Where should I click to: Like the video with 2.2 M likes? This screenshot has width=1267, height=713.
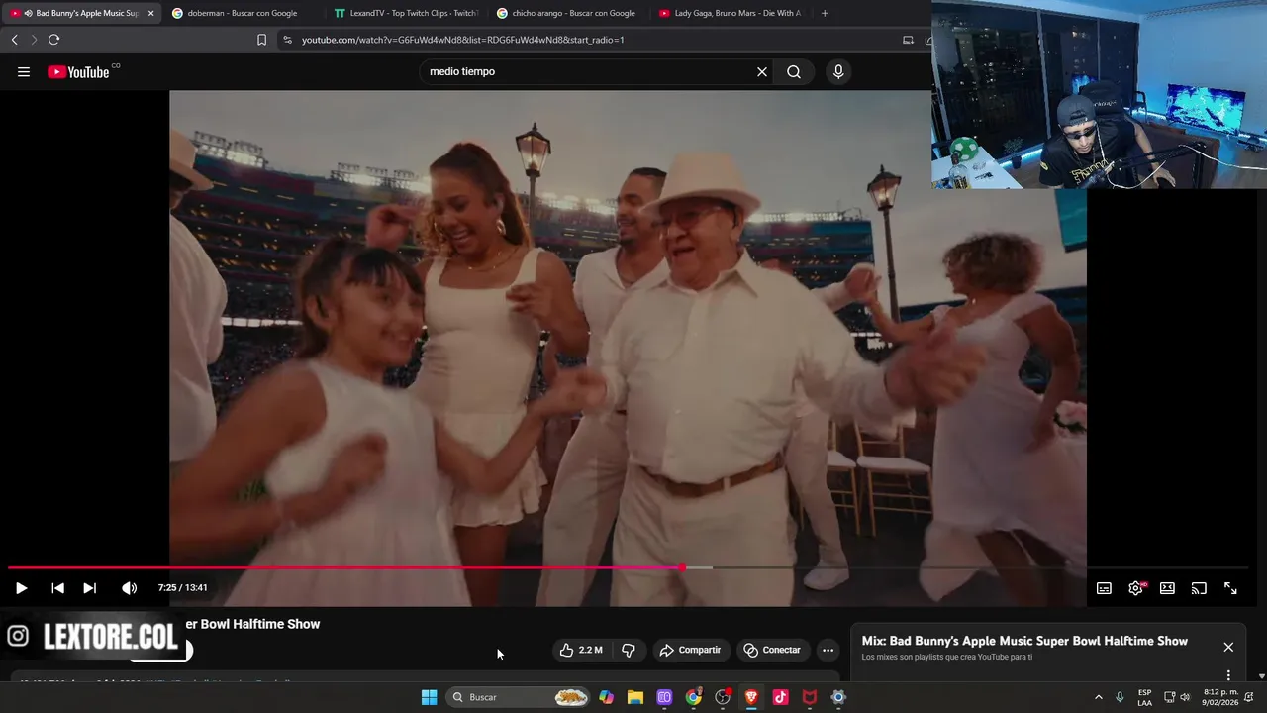pos(581,651)
